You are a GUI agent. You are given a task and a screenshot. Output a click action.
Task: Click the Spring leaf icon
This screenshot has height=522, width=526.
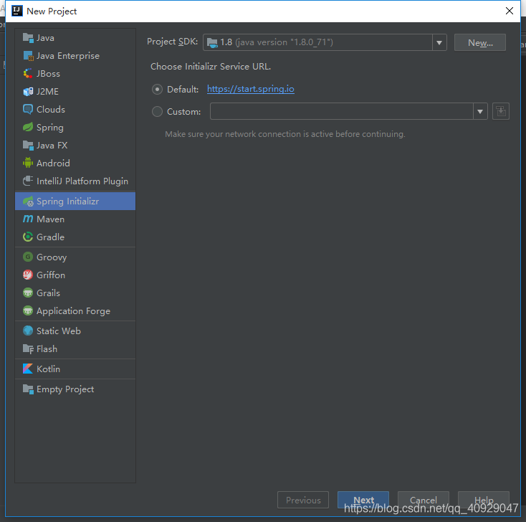[x=28, y=127]
